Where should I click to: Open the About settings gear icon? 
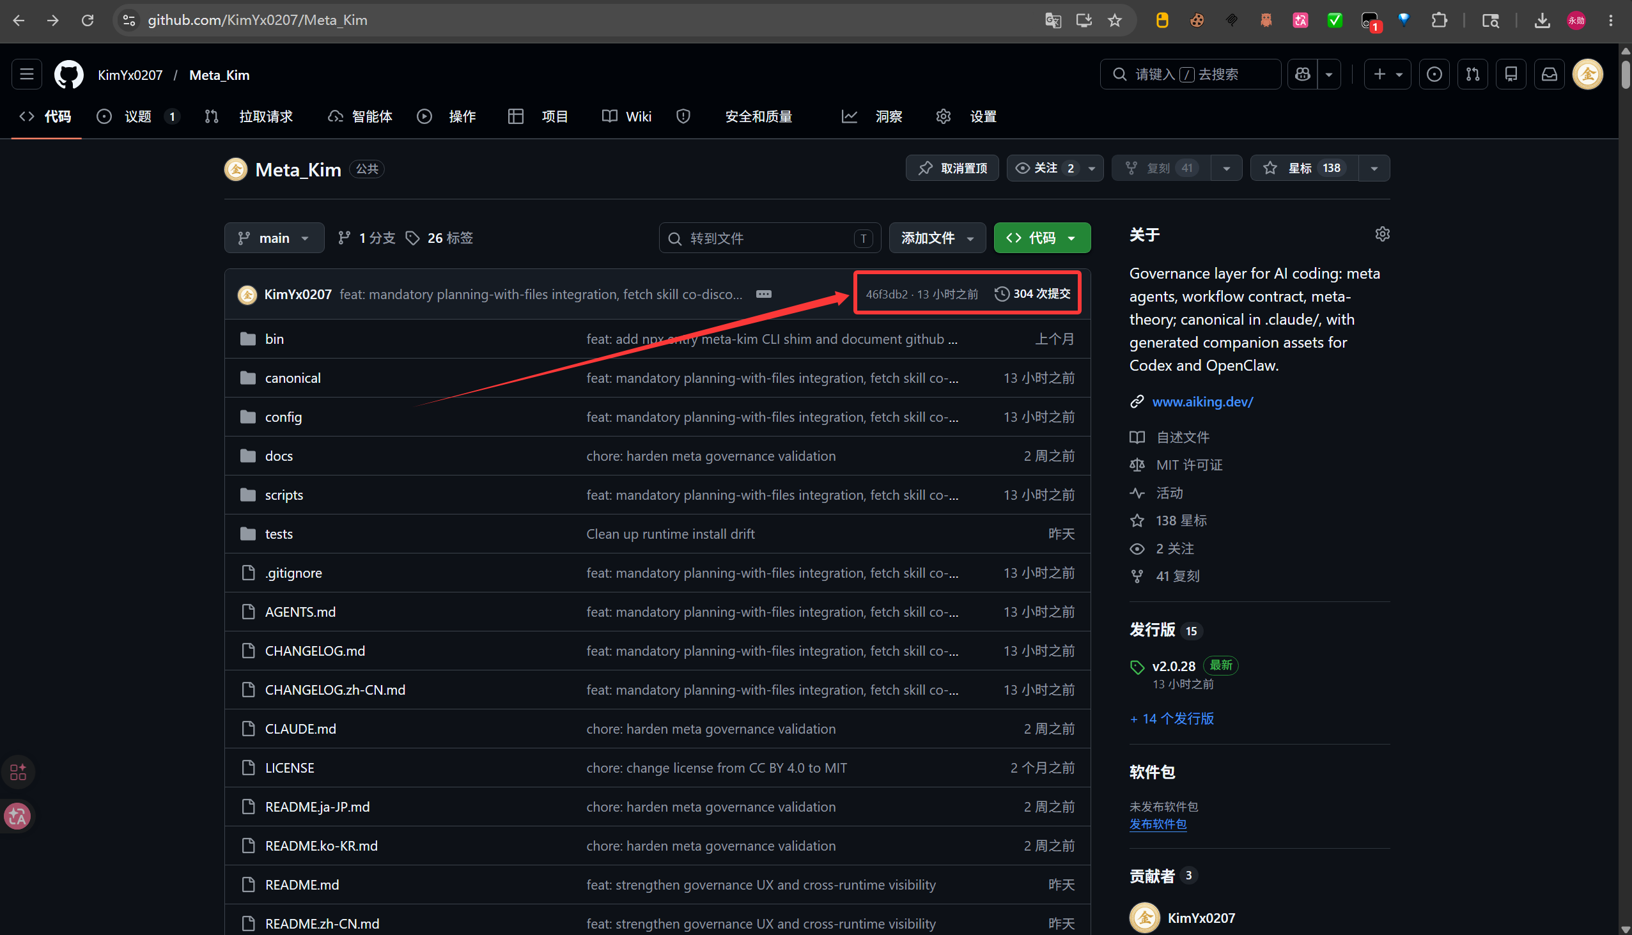pos(1382,235)
